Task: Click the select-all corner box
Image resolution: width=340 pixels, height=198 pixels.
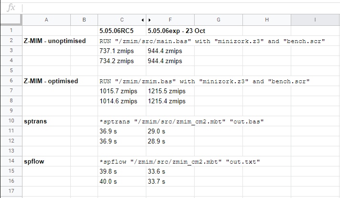Action: point(11,20)
